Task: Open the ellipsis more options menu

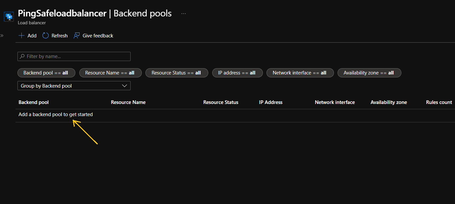Action: pyautogui.click(x=184, y=13)
